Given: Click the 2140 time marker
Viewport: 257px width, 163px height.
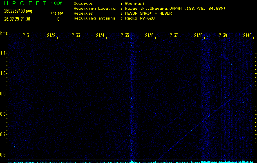Looking at the screenshot, I should (247, 36).
